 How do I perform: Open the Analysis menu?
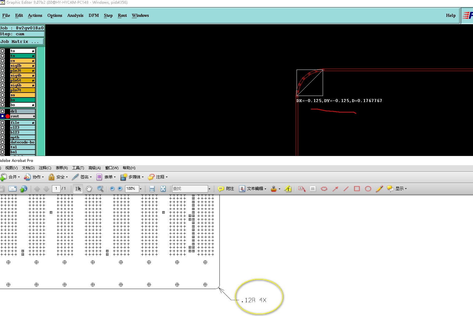tap(75, 15)
